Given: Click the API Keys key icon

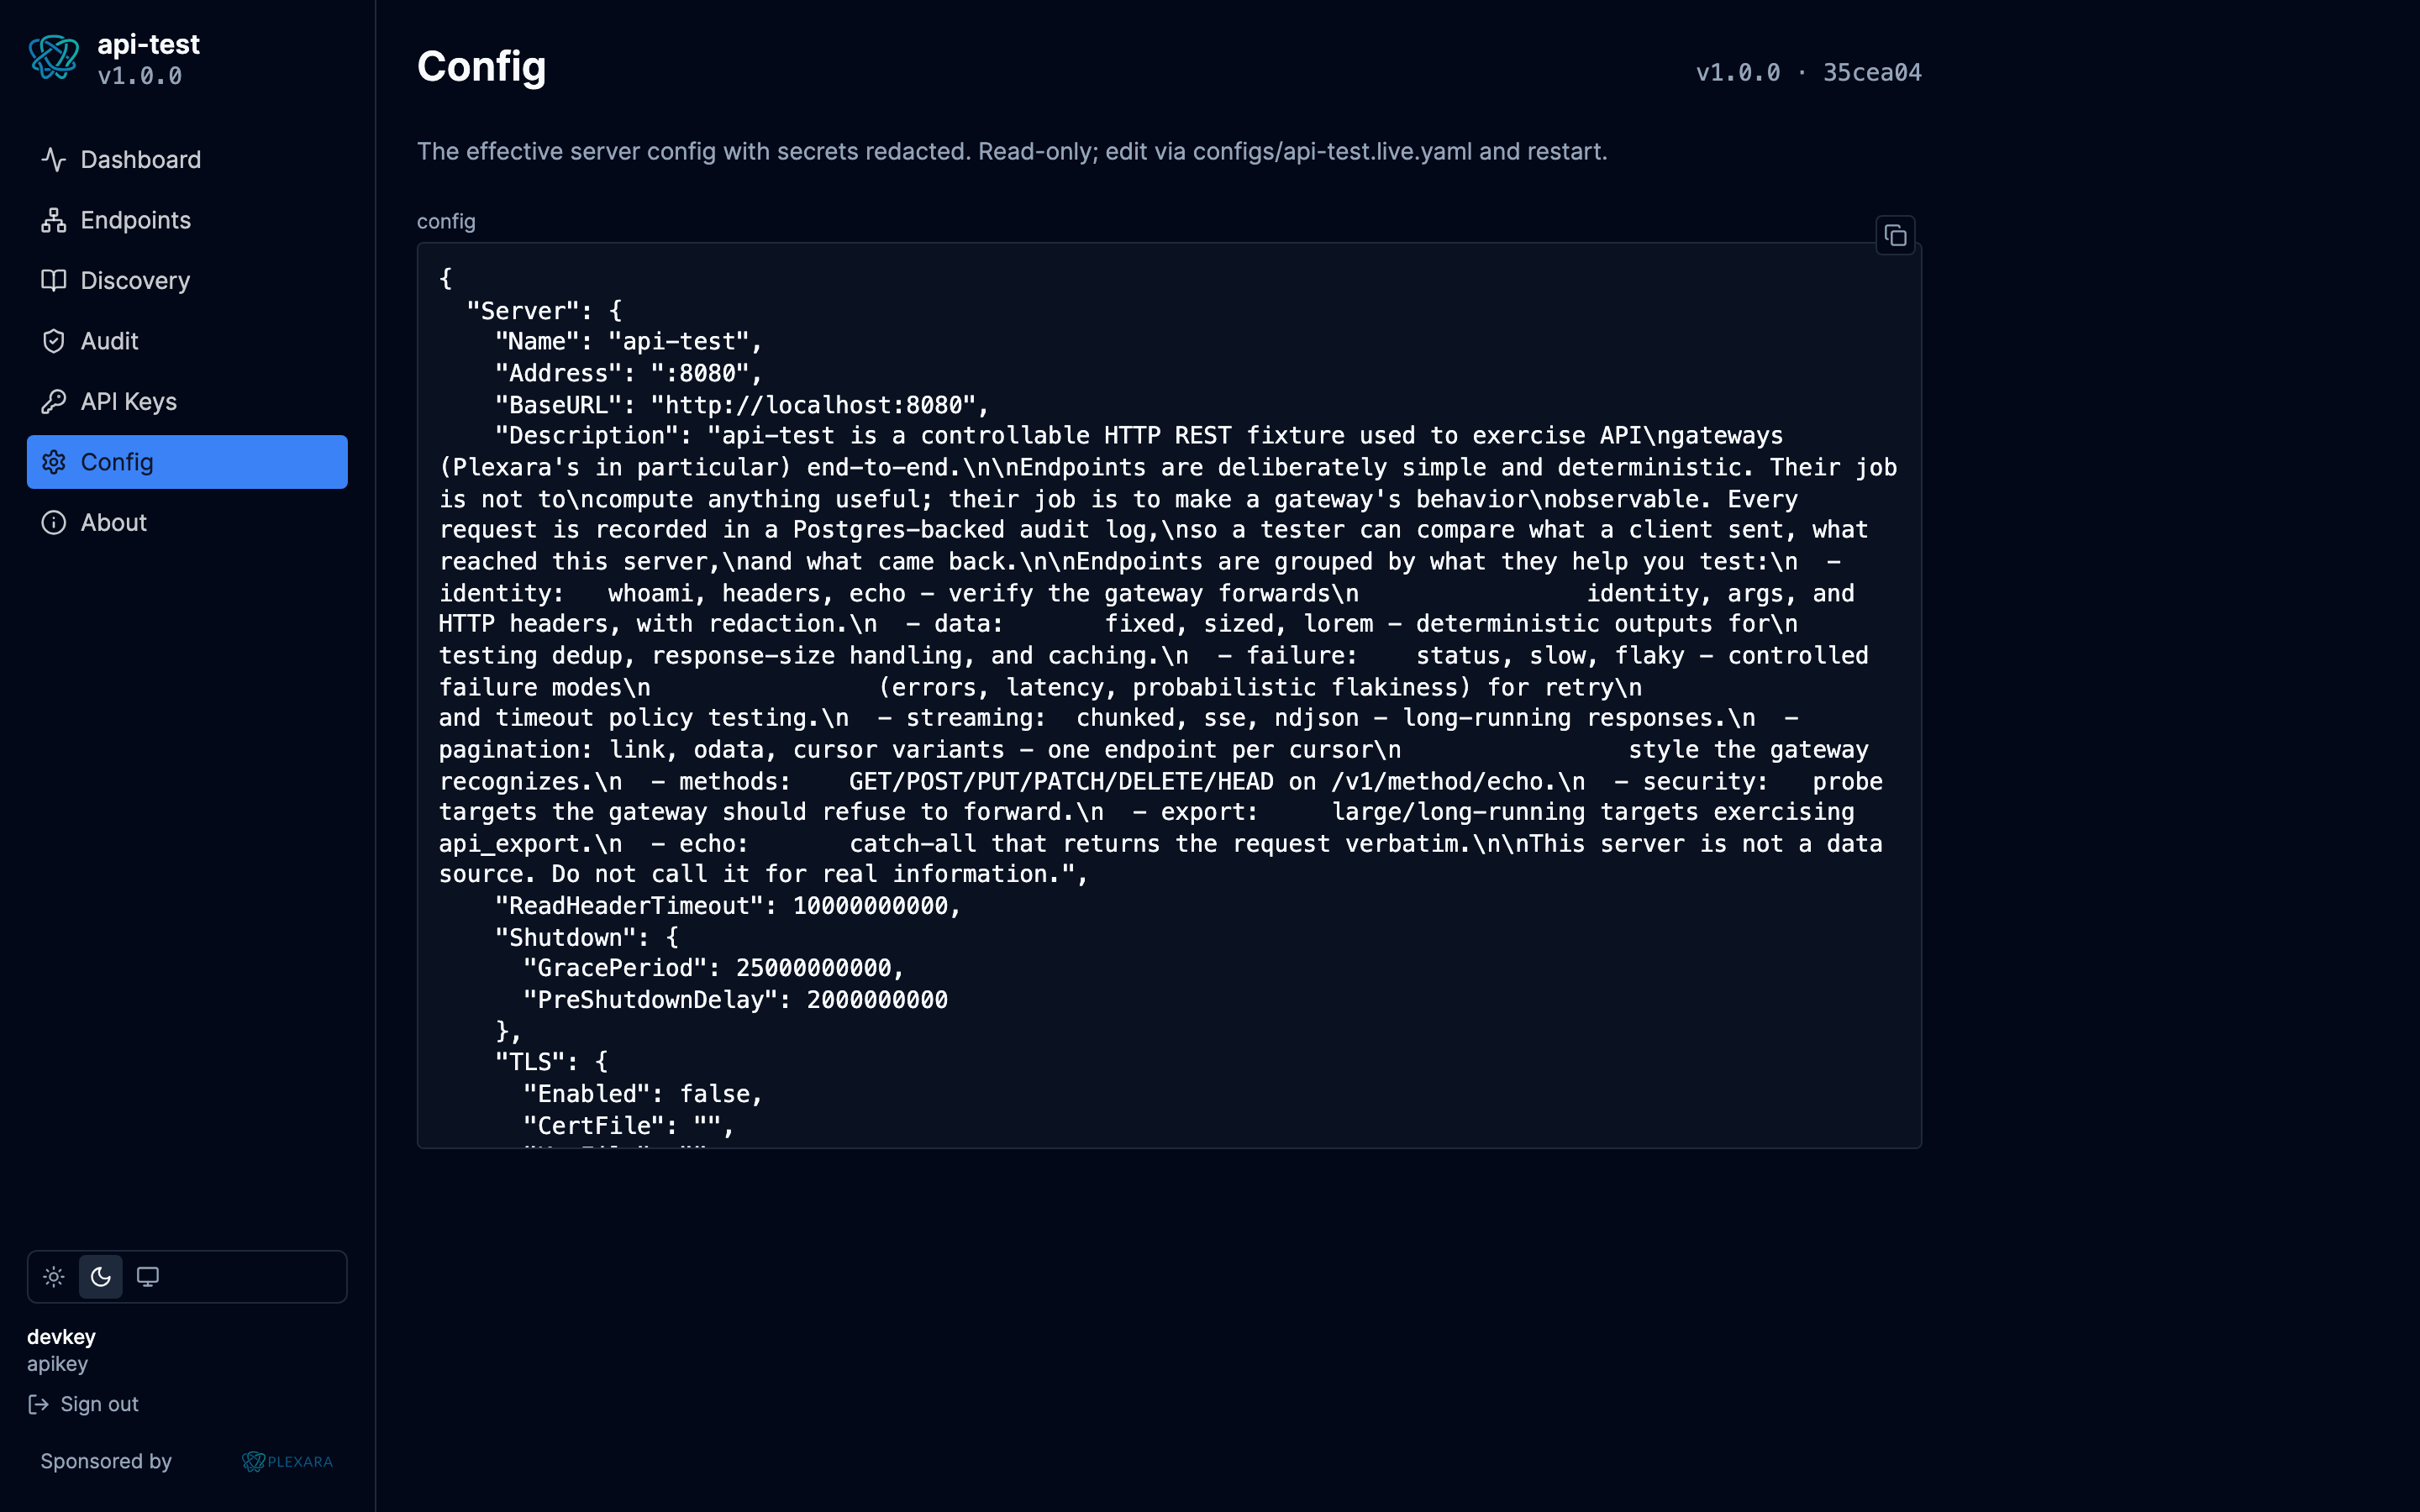Looking at the screenshot, I should (x=54, y=402).
